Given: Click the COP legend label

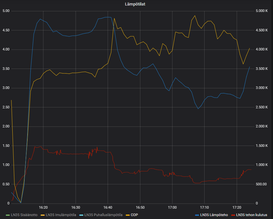Looking at the screenshot, I should [x=135, y=215].
